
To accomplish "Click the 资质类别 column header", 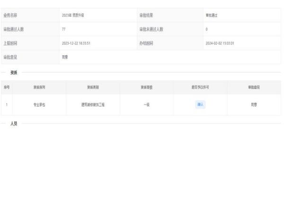I will point(93,87).
